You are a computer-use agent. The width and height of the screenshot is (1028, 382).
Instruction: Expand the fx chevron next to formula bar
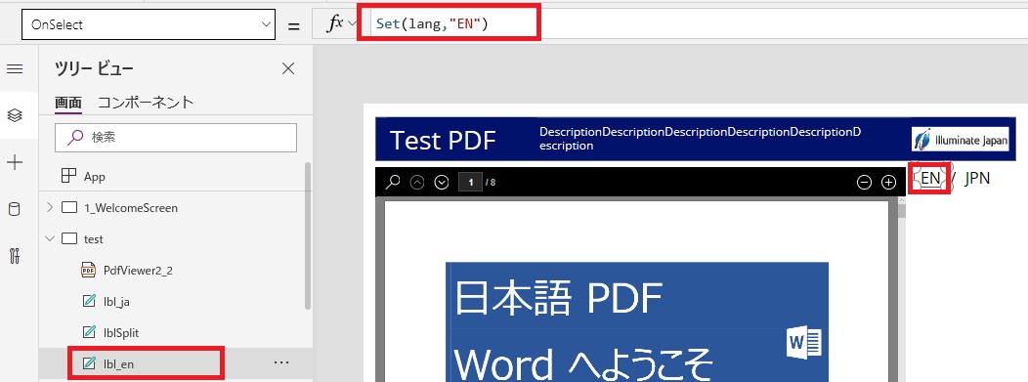point(352,24)
